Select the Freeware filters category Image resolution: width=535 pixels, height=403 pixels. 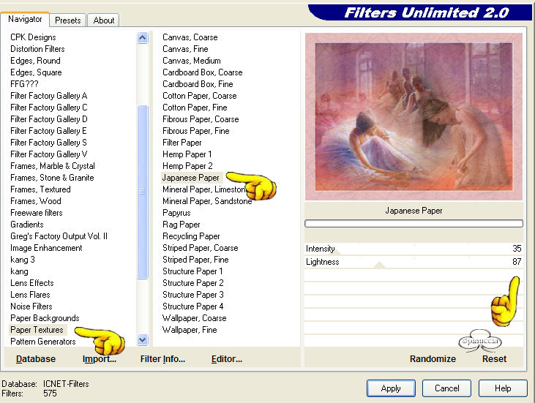[36, 212]
